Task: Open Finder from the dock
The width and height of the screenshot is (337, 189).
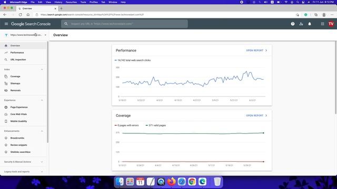Action: pyautogui.click(x=120, y=182)
